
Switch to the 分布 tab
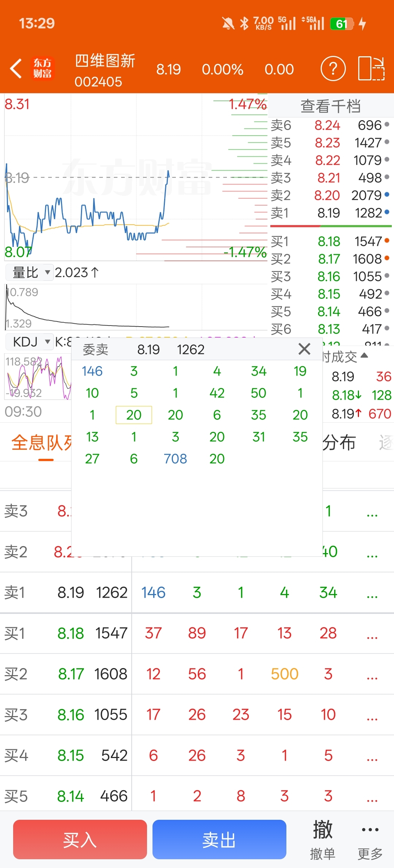pyautogui.click(x=339, y=443)
